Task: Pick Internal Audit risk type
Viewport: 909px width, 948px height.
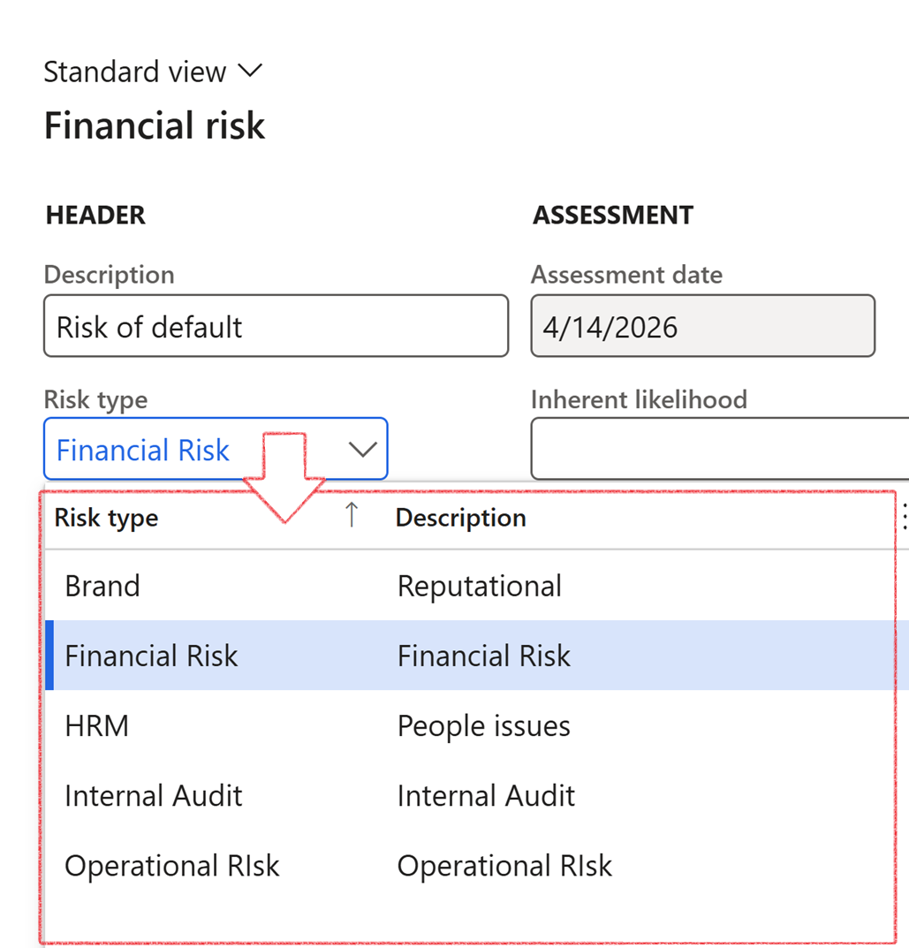Action: click(153, 796)
